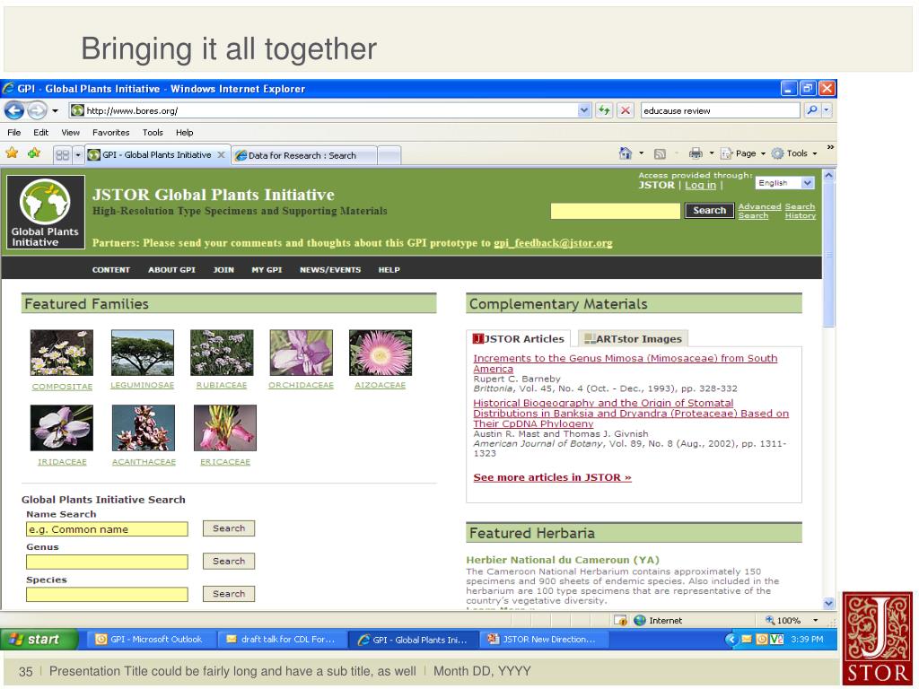Click the red Stop loading icon
The width and height of the screenshot is (919, 689).
coord(626,110)
